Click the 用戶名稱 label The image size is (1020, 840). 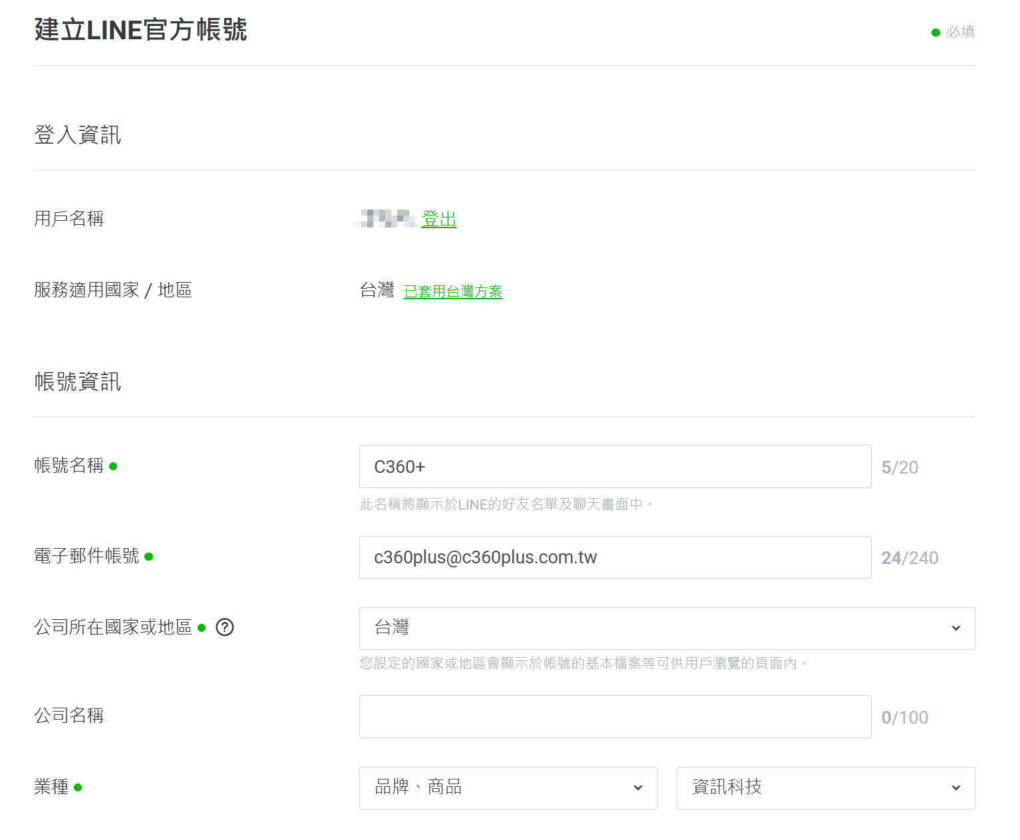pyautogui.click(x=69, y=219)
